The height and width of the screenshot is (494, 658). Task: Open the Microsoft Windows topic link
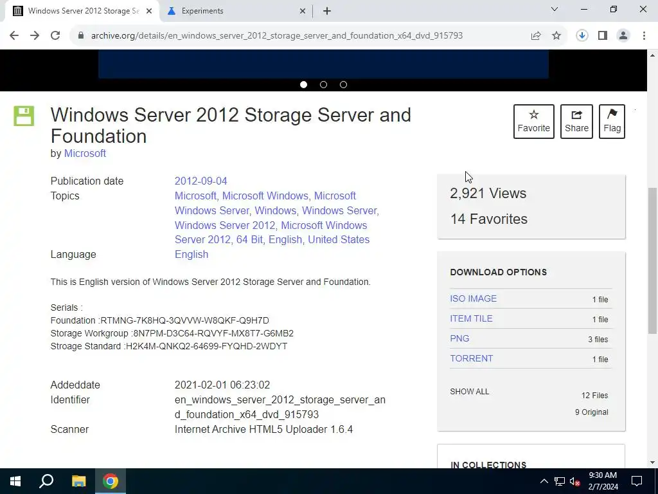click(265, 196)
